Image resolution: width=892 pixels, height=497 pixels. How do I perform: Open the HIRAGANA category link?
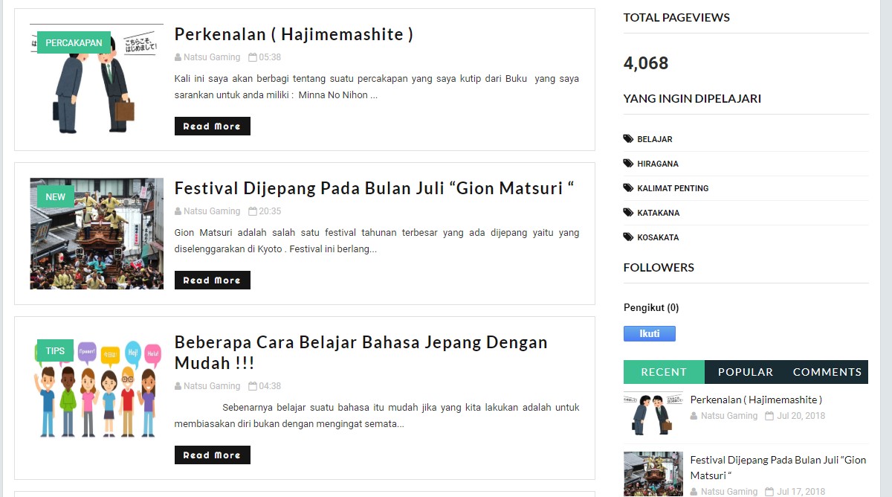pos(658,164)
